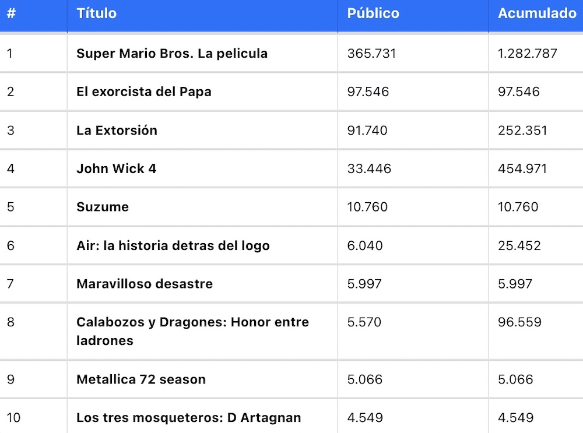Image resolution: width=583 pixels, height=433 pixels.
Task: Open Los tres mosqueteros: D Artagnan
Action: coord(189,418)
